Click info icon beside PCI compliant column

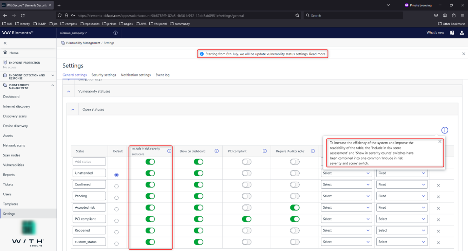265,151
